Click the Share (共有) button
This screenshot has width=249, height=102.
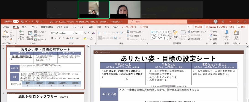click(x=242, y=27)
